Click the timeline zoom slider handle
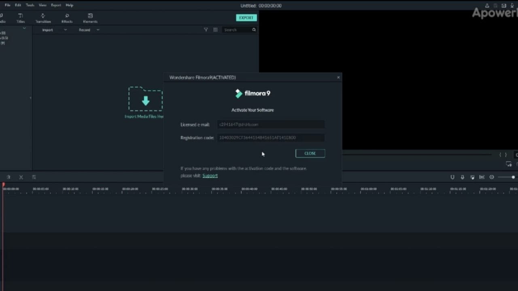This screenshot has height=291, width=518. pos(513,177)
